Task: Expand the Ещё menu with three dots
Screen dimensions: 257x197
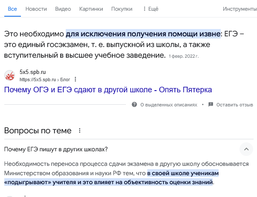Action: point(151,9)
